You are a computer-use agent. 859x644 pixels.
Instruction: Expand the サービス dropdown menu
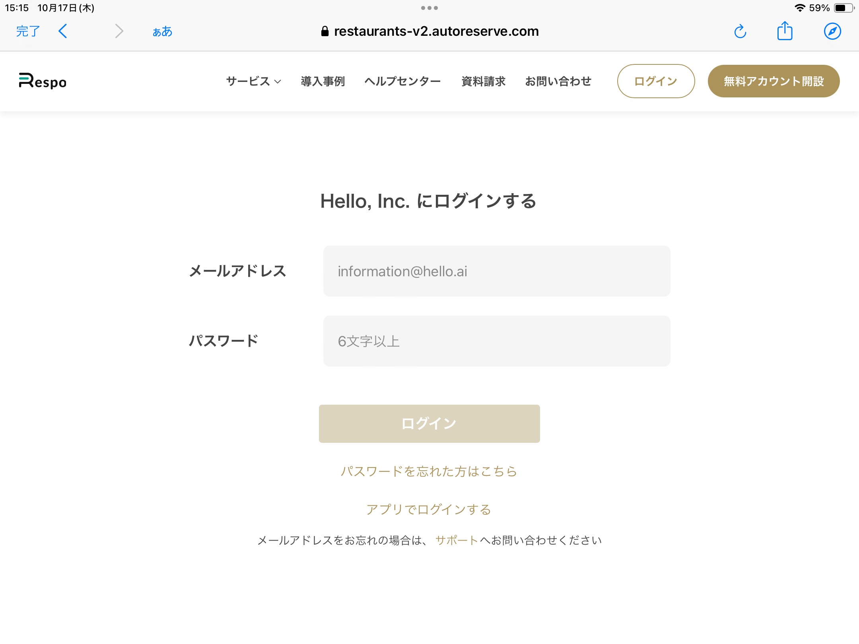[254, 81]
